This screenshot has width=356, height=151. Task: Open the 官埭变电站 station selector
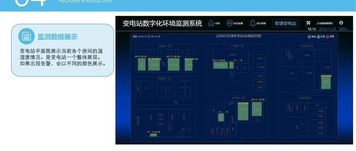click(285, 23)
